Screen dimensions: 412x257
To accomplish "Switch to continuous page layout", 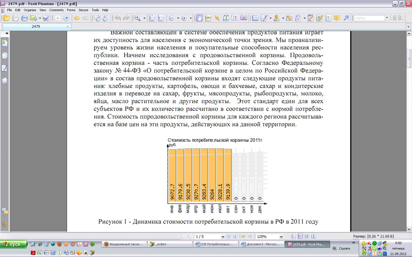I will click(300, 236).
